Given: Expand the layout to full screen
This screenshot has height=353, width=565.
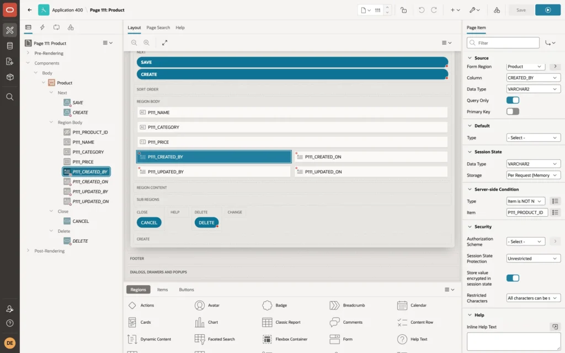Looking at the screenshot, I should point(164,42).
